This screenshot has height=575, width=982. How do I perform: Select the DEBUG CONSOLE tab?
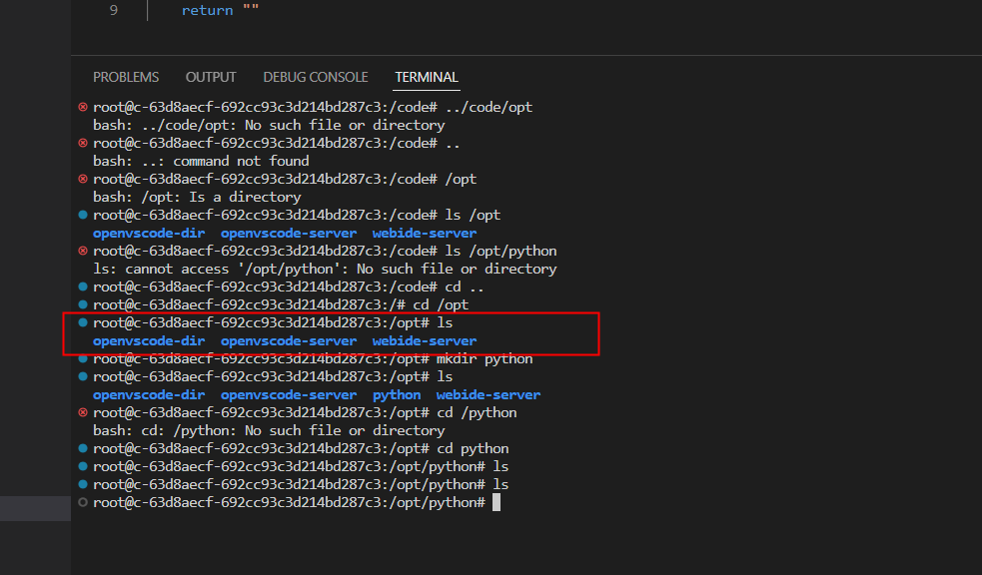(316, 77)
